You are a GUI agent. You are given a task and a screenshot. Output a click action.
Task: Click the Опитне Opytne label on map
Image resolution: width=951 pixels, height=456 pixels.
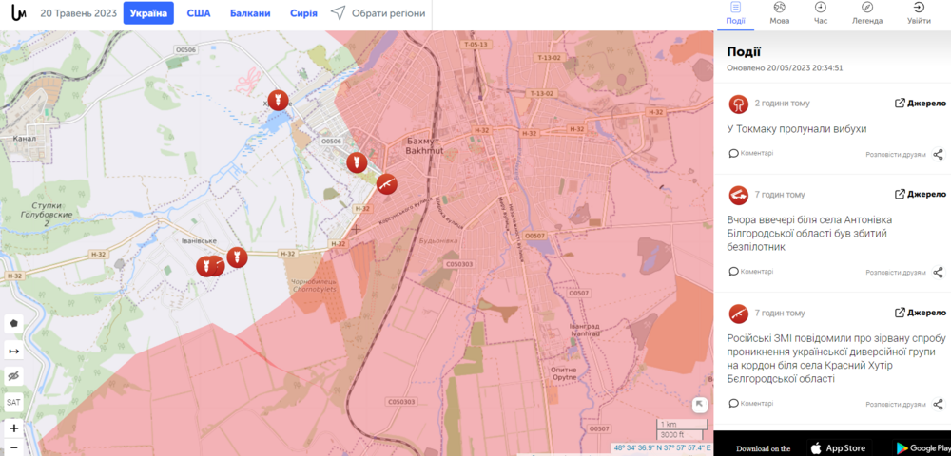point(564,373)
